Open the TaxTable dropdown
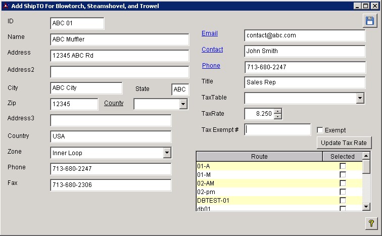 [x=360, y=98]
